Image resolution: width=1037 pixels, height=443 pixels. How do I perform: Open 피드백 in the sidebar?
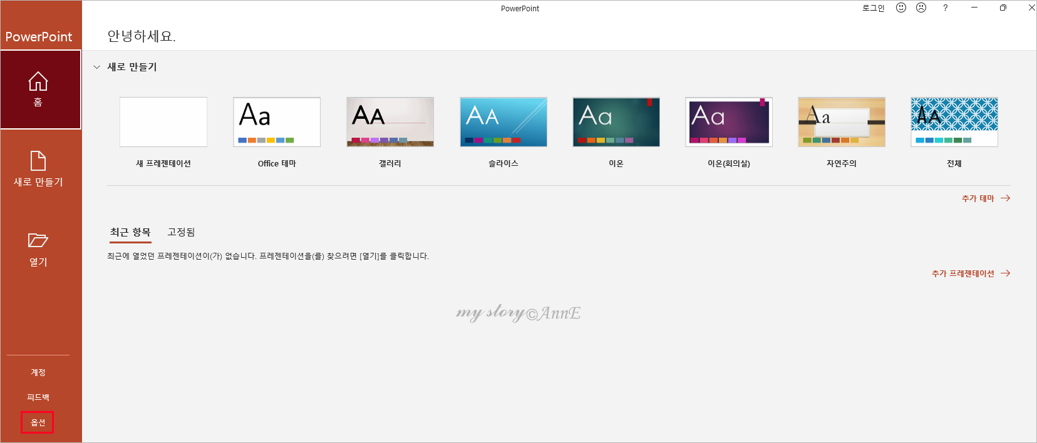pyautogui.click(x=38, y=397)
